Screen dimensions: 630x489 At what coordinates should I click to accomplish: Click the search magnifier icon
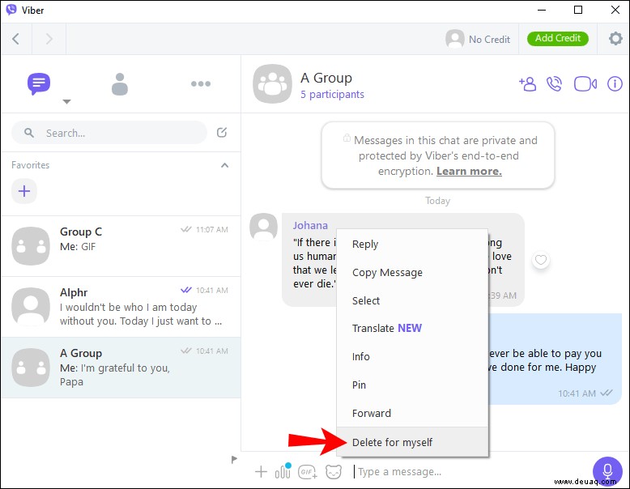(x=29, y=133)
